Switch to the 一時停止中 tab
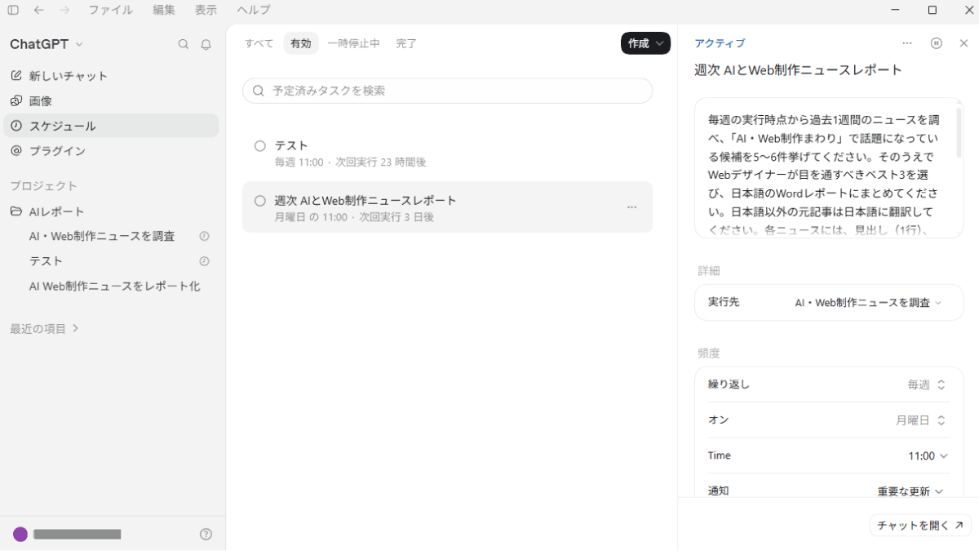The image size is (979, 551). (354, 43)
